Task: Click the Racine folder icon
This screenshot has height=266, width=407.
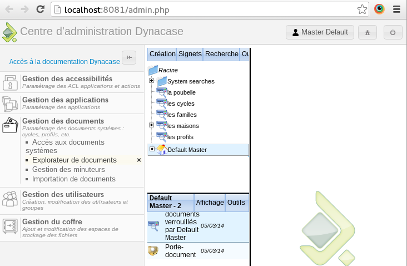Action: point(153,70)
